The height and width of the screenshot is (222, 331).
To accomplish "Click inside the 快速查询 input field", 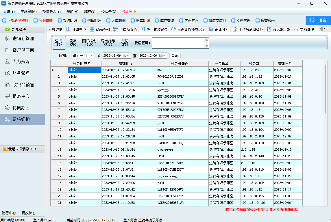I will pos(178,43).
